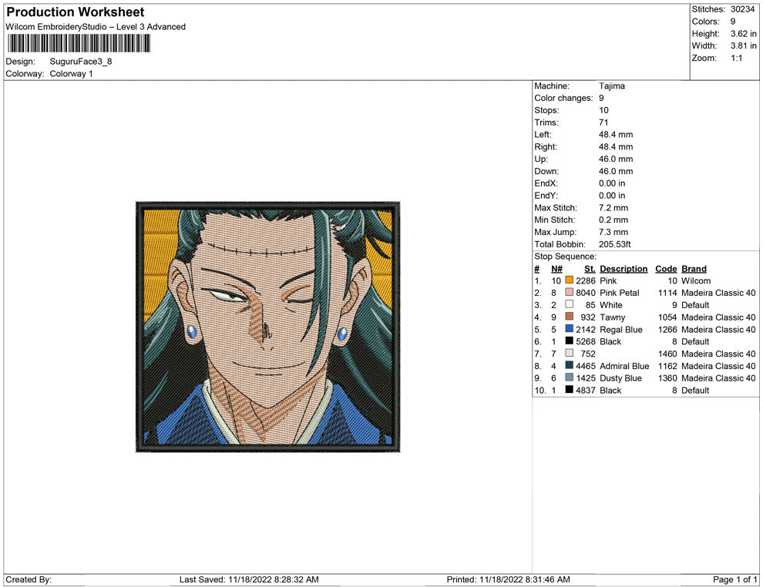Select the Regal Blue color swatch, row 5
Image resolution: width=763 pixels, height=587 pixels.
(569, 329)
